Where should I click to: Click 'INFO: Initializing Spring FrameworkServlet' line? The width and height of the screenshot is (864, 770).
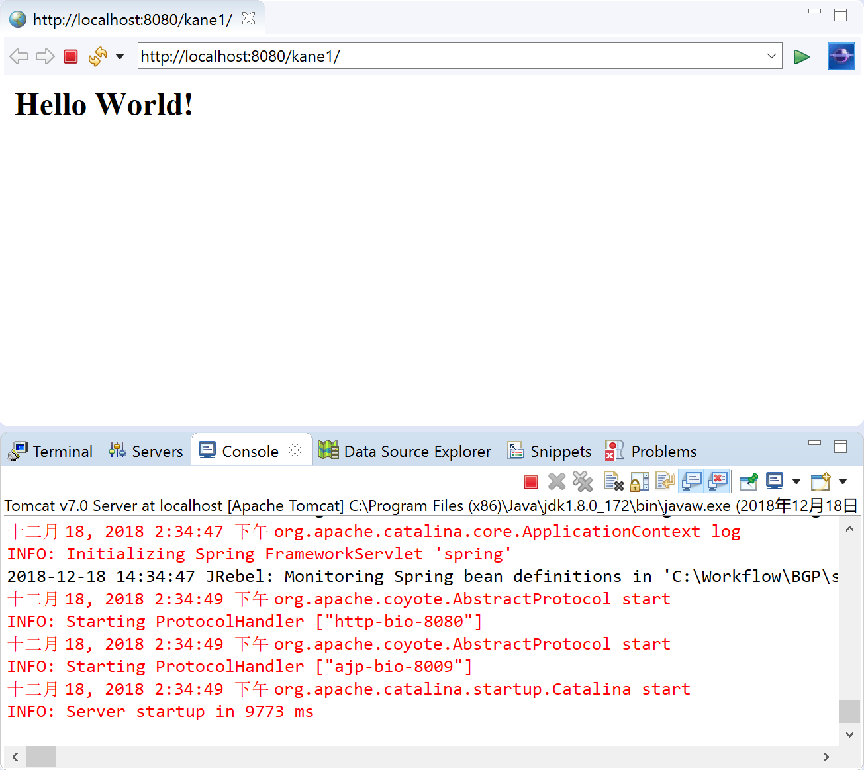tap(260, 554)
